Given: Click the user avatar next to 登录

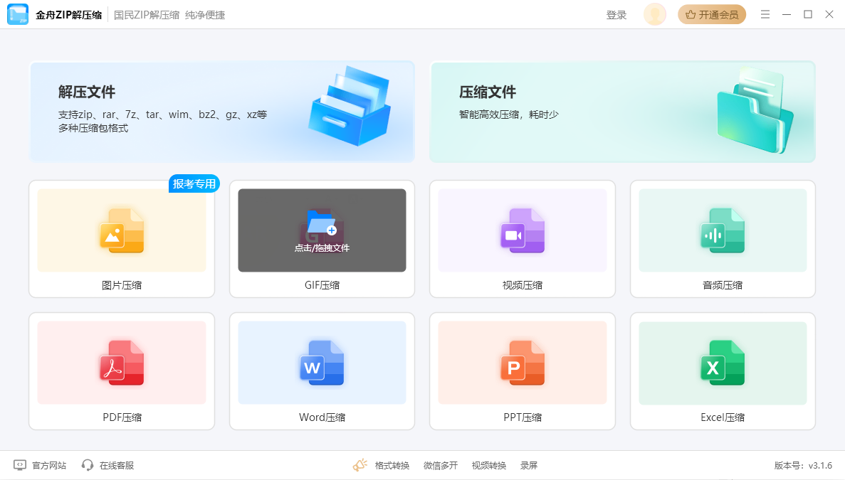Looking at the screenshot, I should (x=654, y=14).
